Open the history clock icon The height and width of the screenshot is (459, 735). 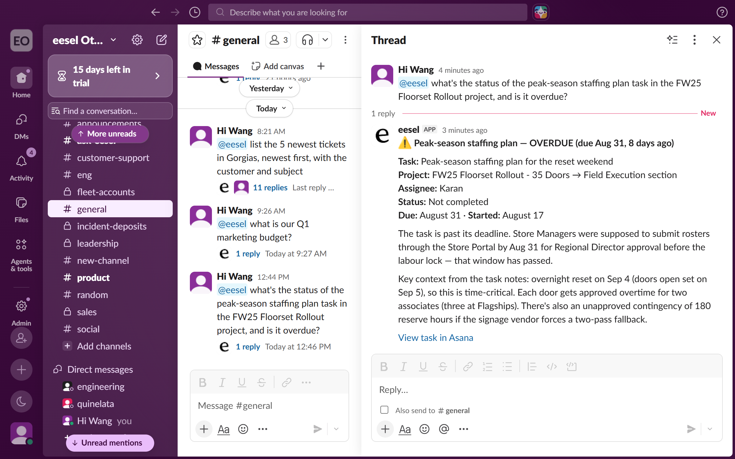coord(195,12)
